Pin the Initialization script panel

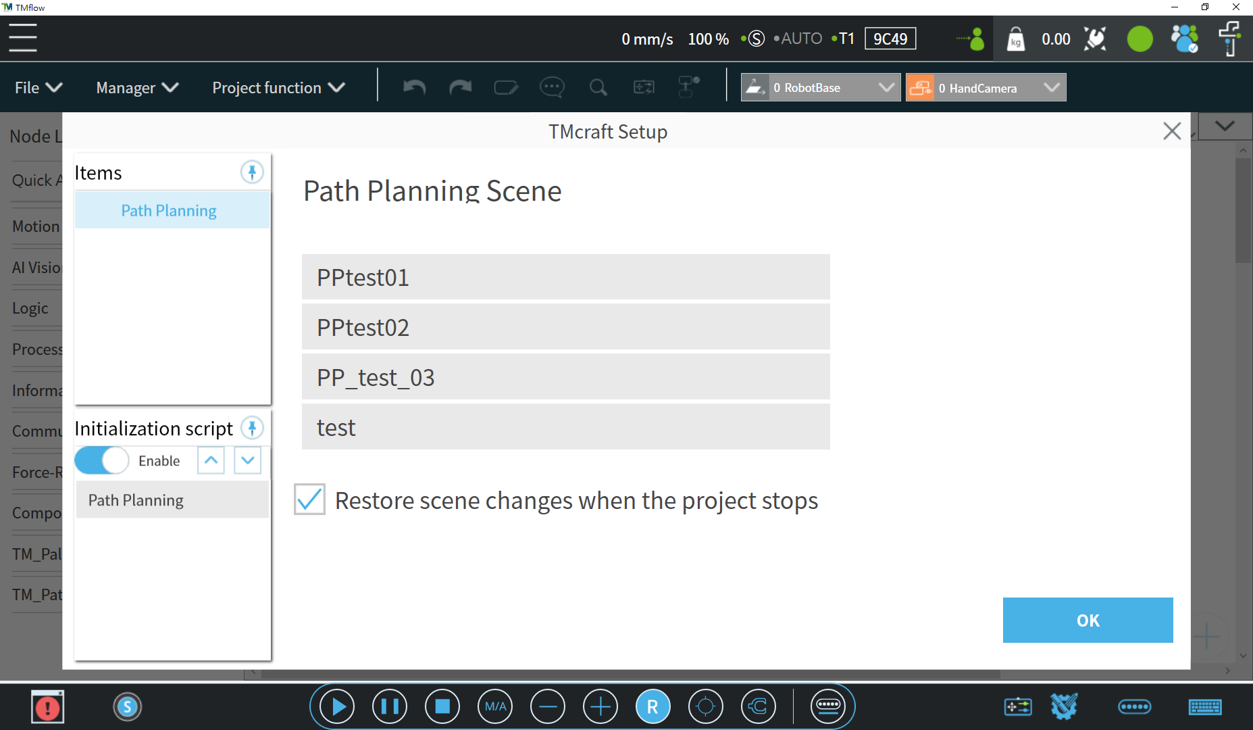(252, 428)
